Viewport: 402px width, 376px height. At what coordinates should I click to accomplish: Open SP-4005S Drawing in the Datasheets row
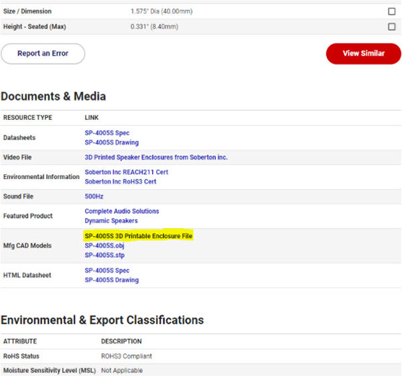click(112, 142)
